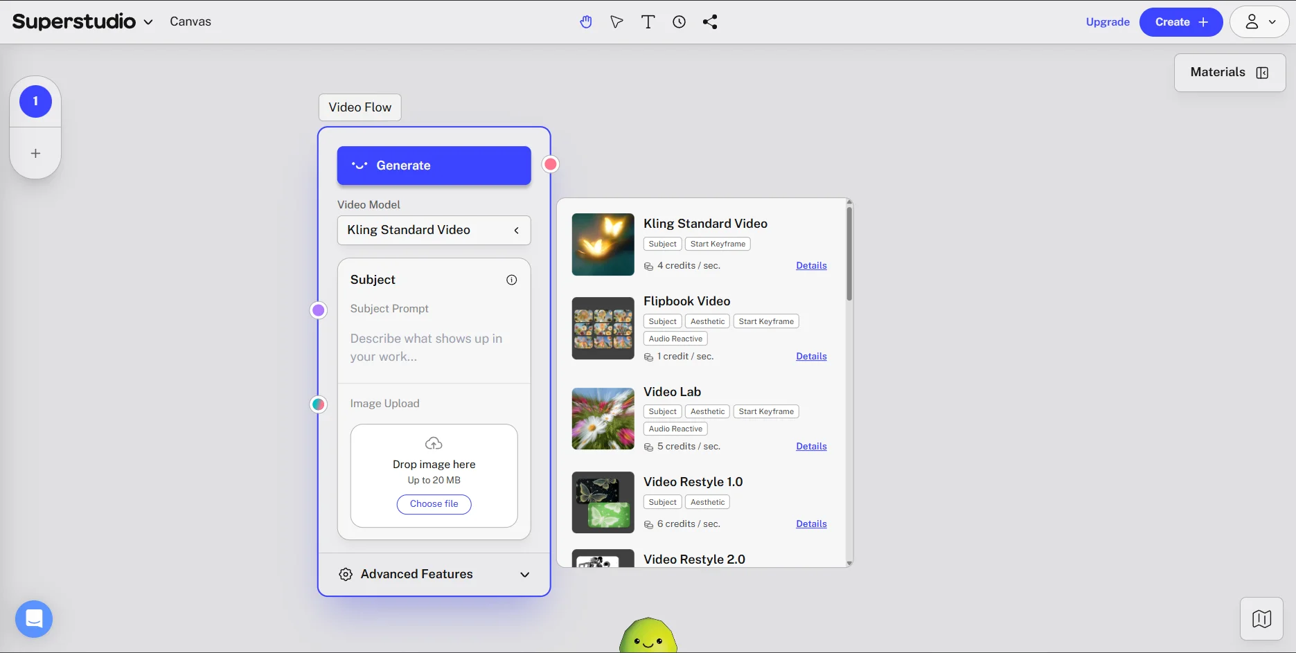Click Video Restyle 1.0's credits coin icon
1296x653 pixels.
point(649,525)
